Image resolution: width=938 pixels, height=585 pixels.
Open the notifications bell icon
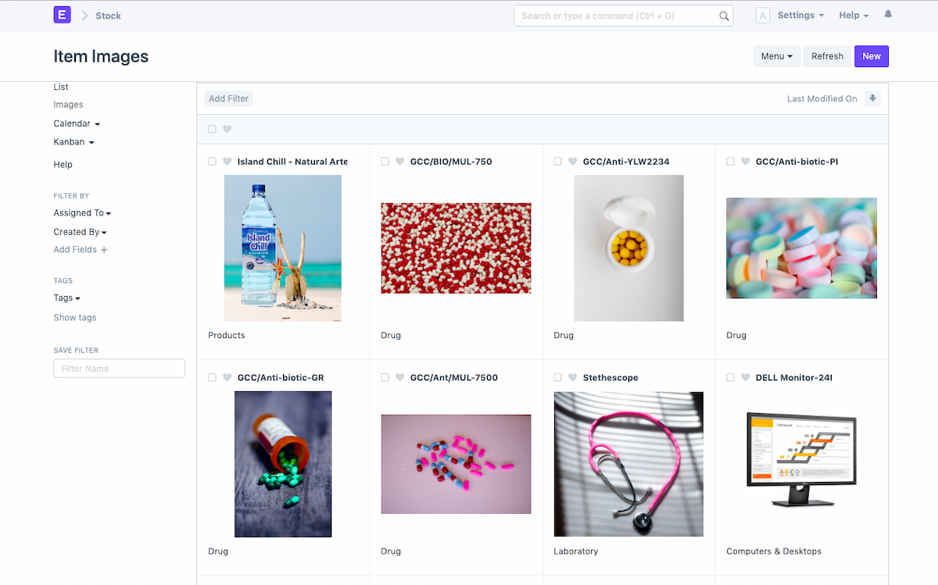click(x=888, y=15)
